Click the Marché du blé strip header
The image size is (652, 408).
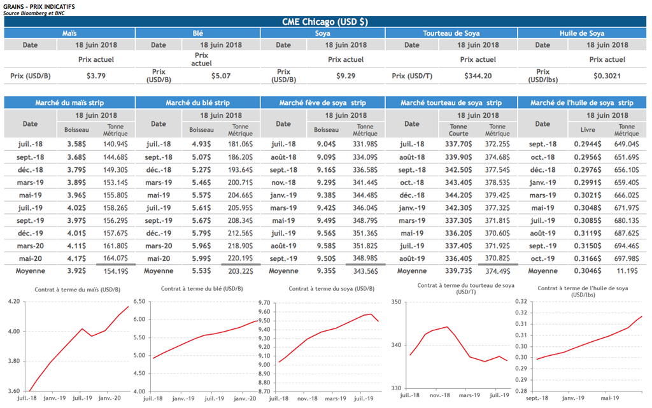(x=197, y=102)
